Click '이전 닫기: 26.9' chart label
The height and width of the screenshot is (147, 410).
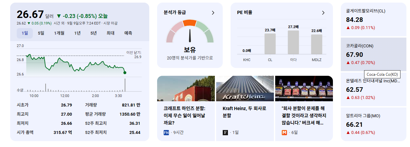point(134,55)
